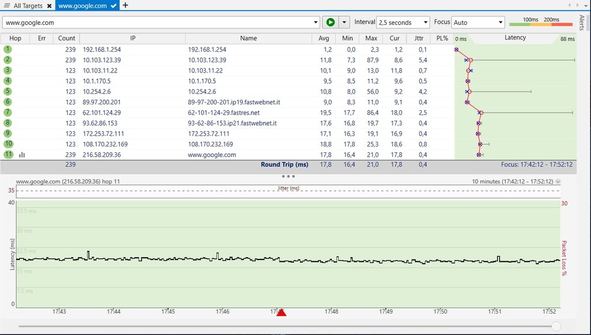Image resolution: width=591 pixels, height=335 pixels.
Task: Click the hop 3 green circle icon
Action: (8, 70)
